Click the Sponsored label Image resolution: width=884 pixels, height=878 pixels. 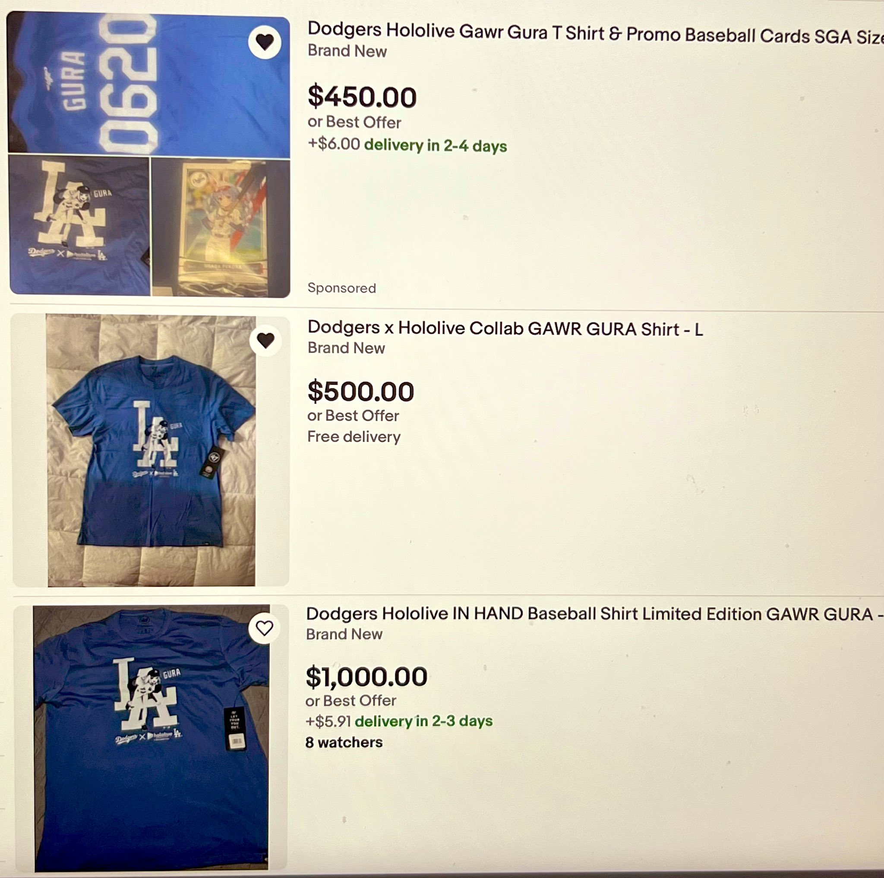(x=342, y=288)
